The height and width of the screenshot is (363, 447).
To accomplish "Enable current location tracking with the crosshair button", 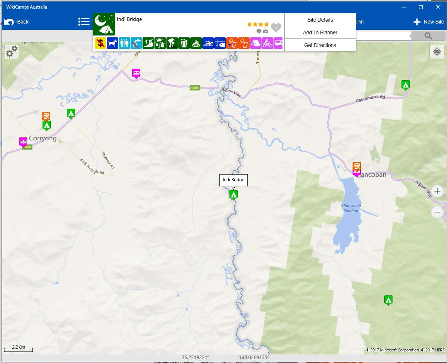I will click(x=437, y=52).
